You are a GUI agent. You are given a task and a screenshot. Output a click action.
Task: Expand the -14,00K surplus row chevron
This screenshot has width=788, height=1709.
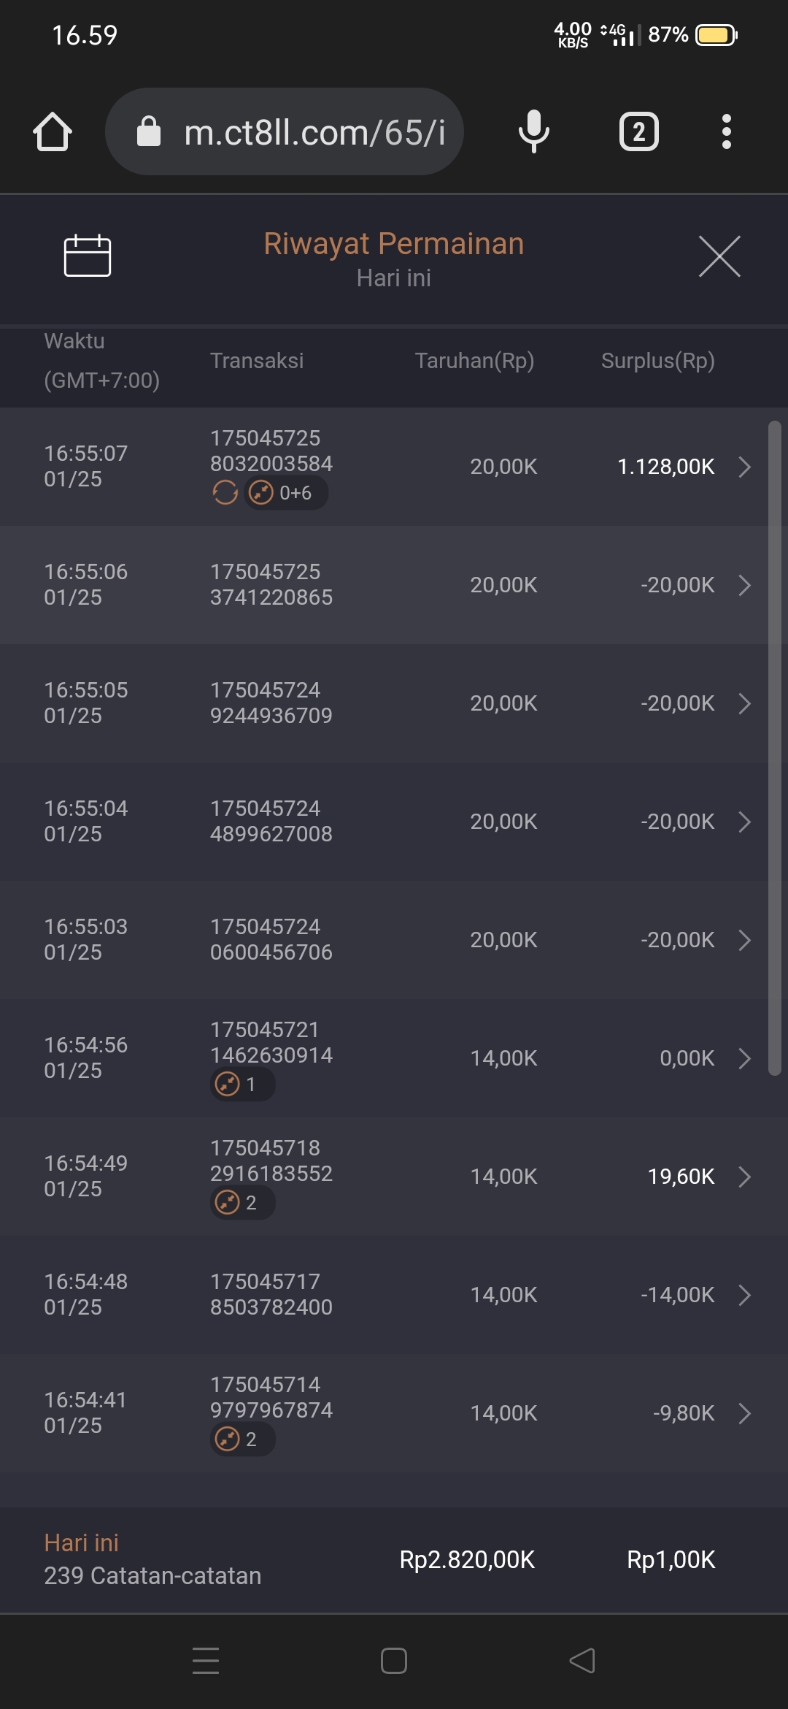pos(744,1295)
